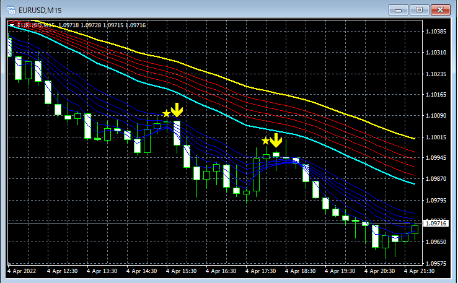
Task: Click the yellow down arrow near 15:30
Action: (177, 110)
